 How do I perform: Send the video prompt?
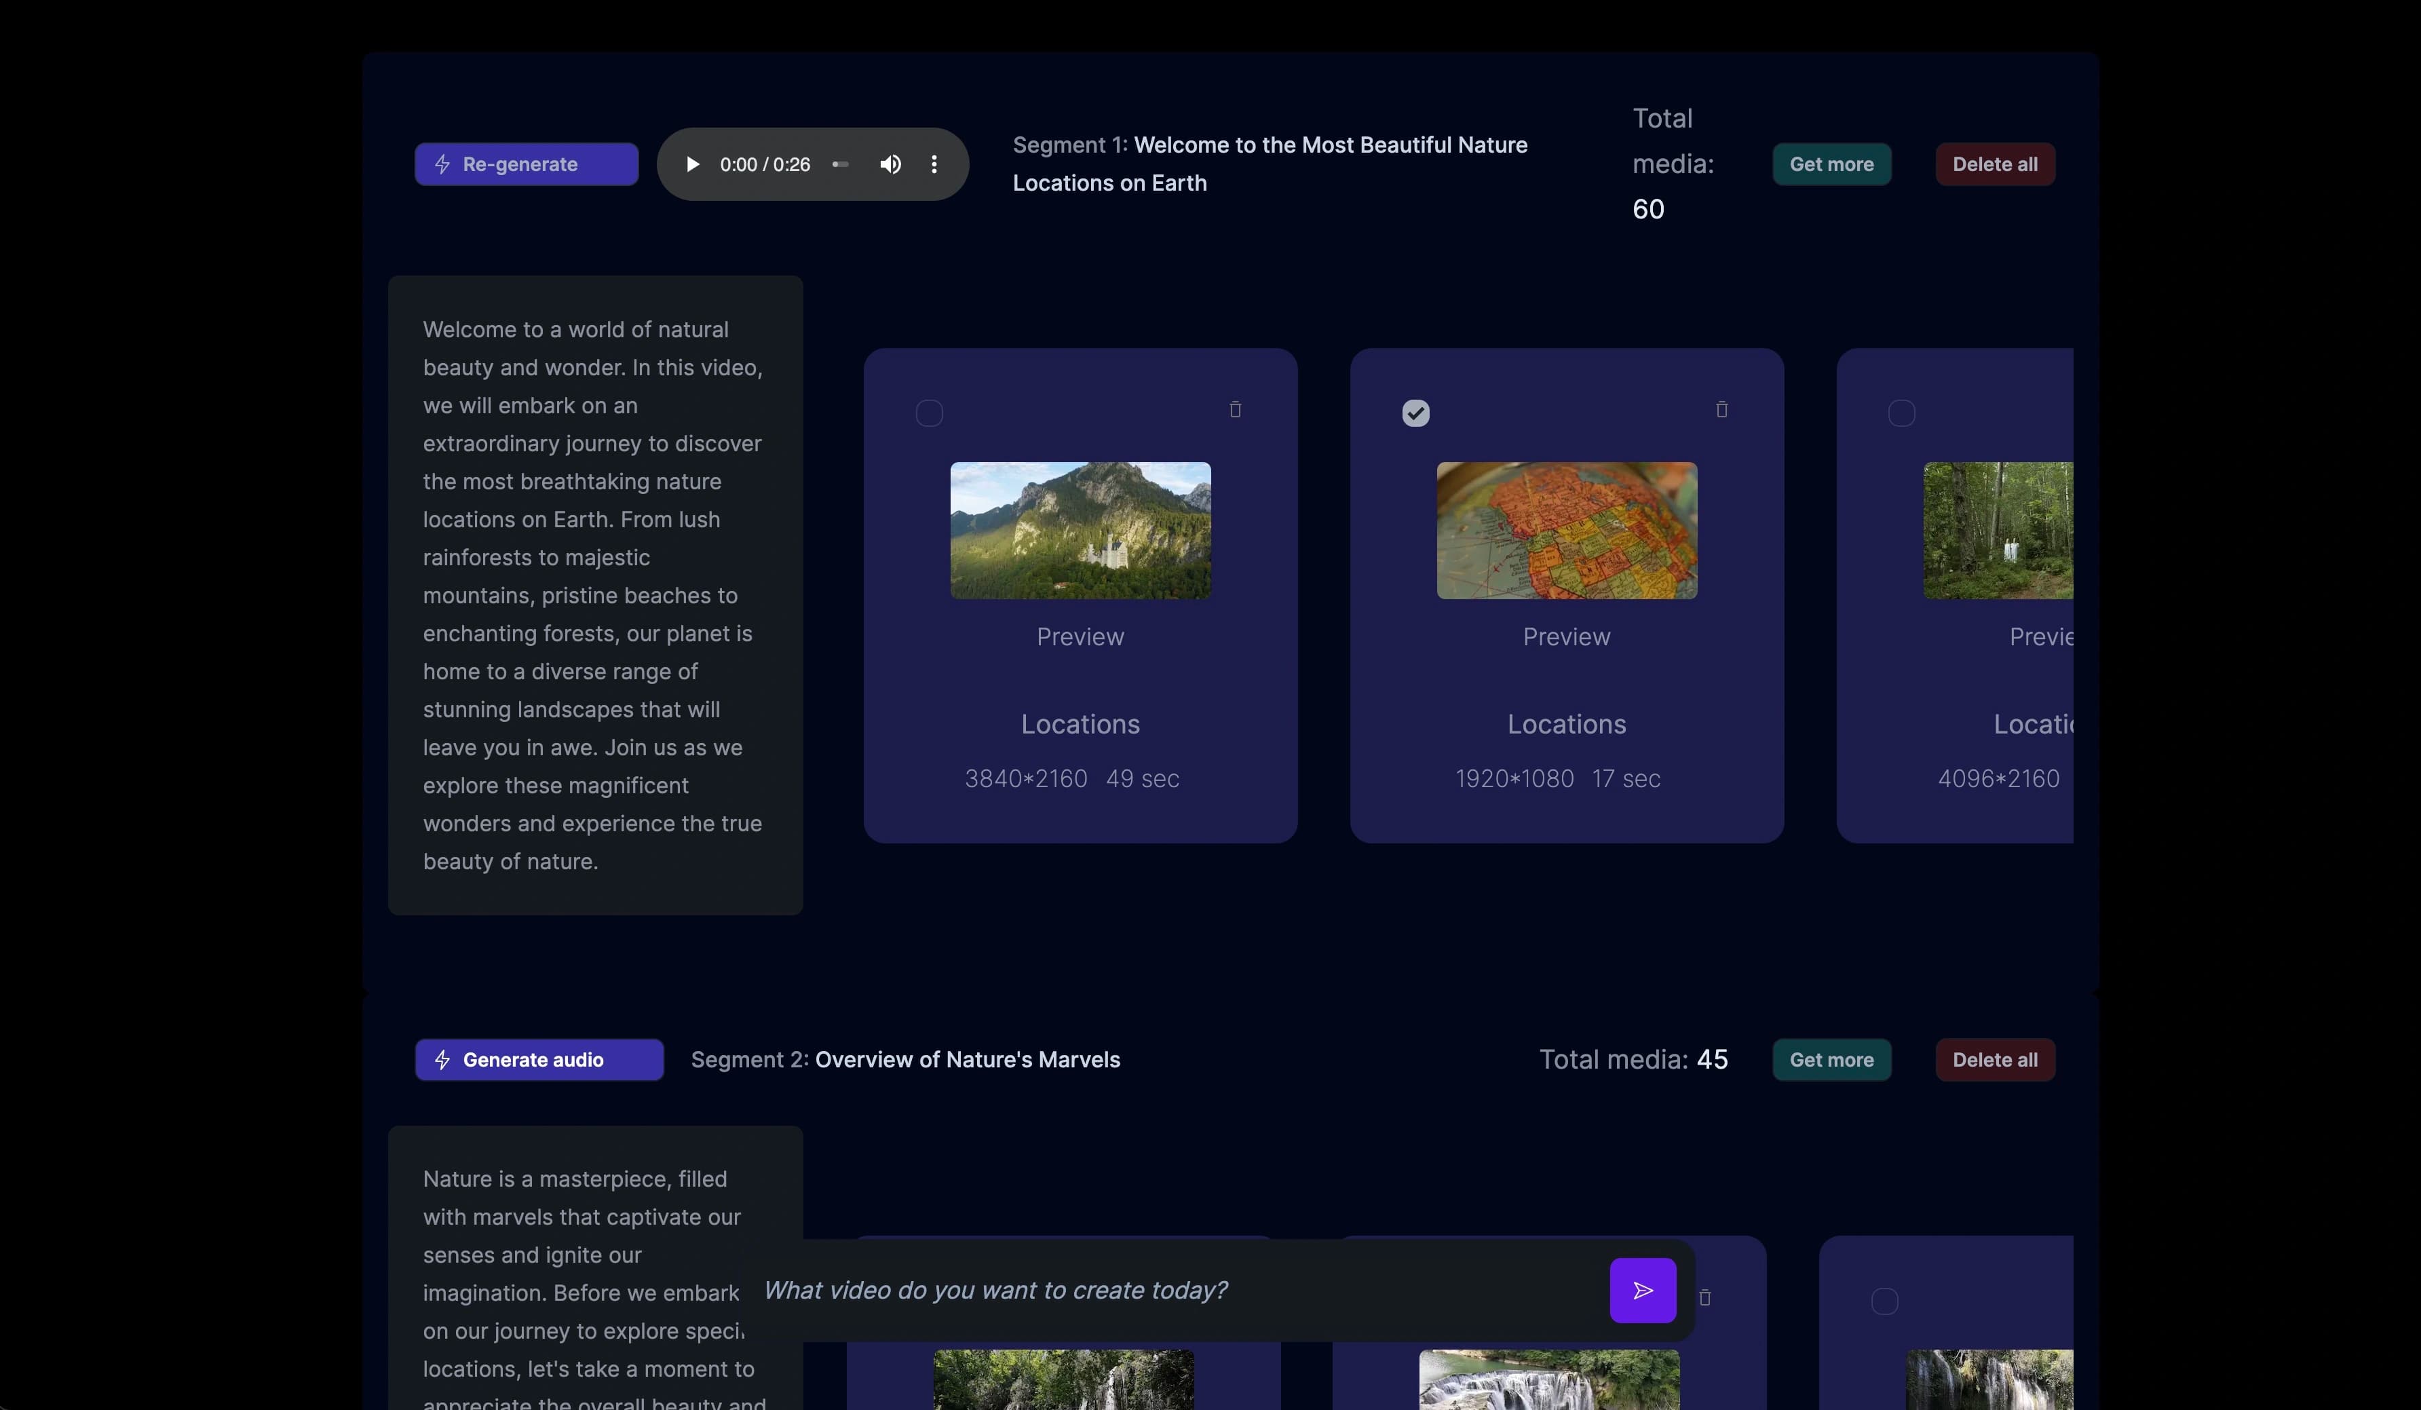pos(1643,1290)
